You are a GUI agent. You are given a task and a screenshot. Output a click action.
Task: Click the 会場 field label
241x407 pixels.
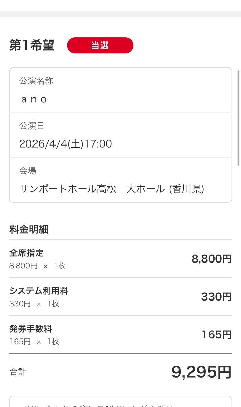pos(27,171)
